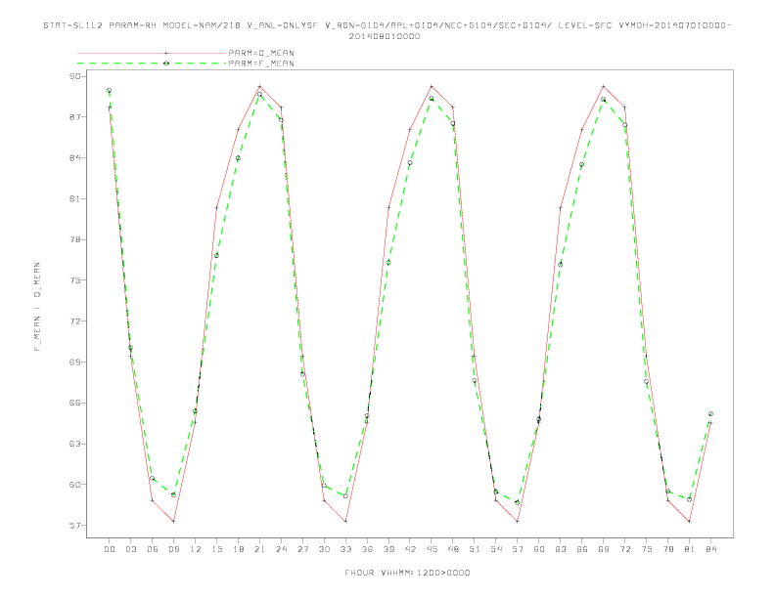Click forecast hour 33 on the horizontal axis

click(345, 549)
